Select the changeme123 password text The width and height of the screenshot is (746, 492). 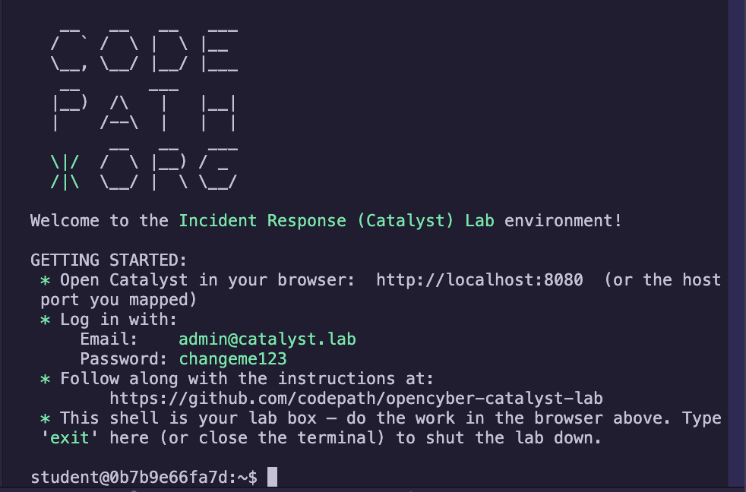click(232, 359)
